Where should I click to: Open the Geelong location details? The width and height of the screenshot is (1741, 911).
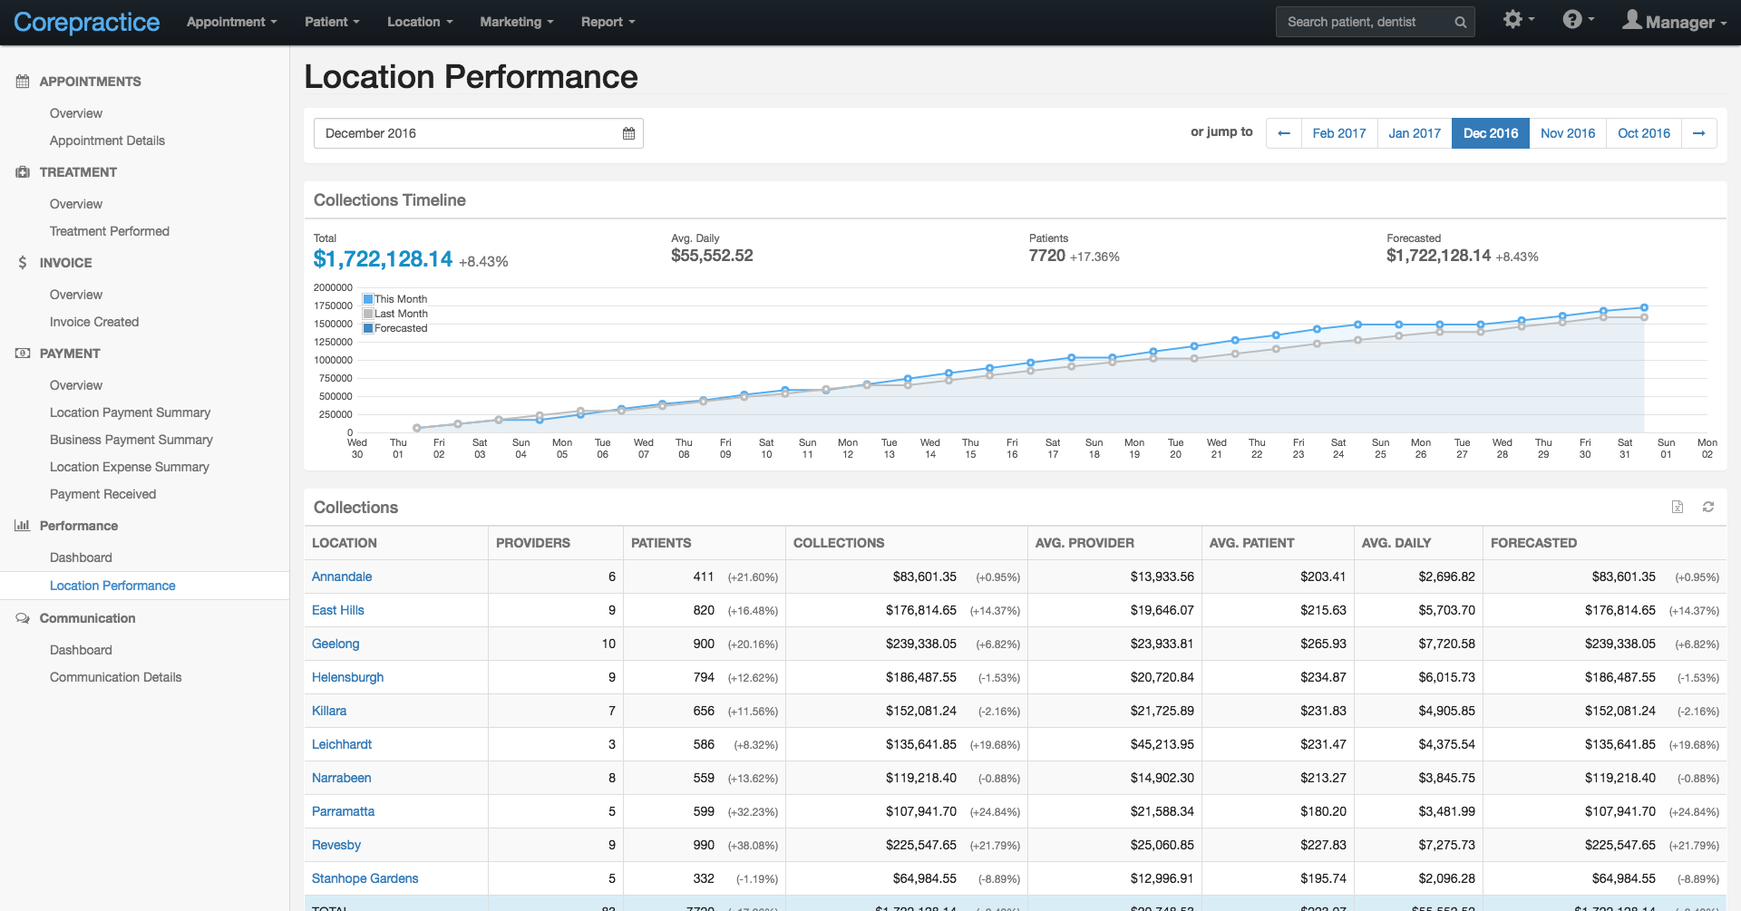pos(336,644)
